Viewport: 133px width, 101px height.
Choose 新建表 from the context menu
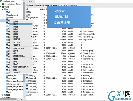(x=21, y=27)
